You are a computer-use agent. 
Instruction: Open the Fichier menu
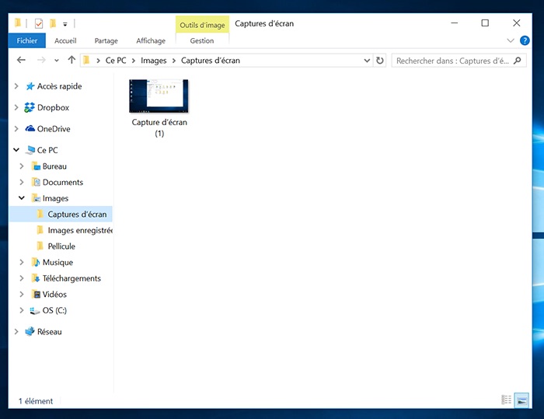(x=27, y=40)
